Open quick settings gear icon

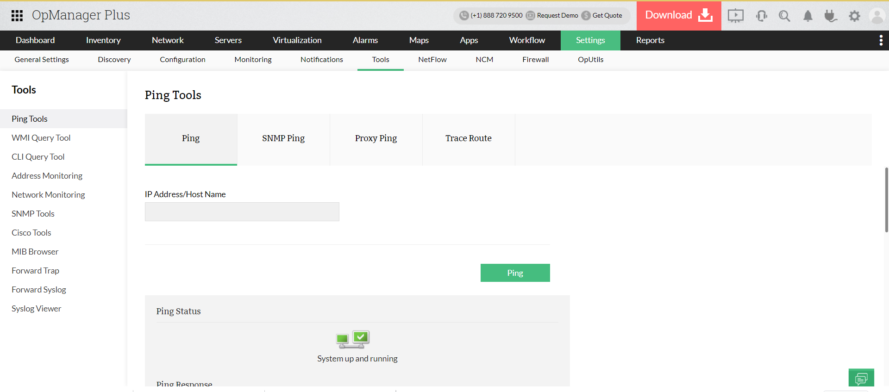click(x=854, y=16)
